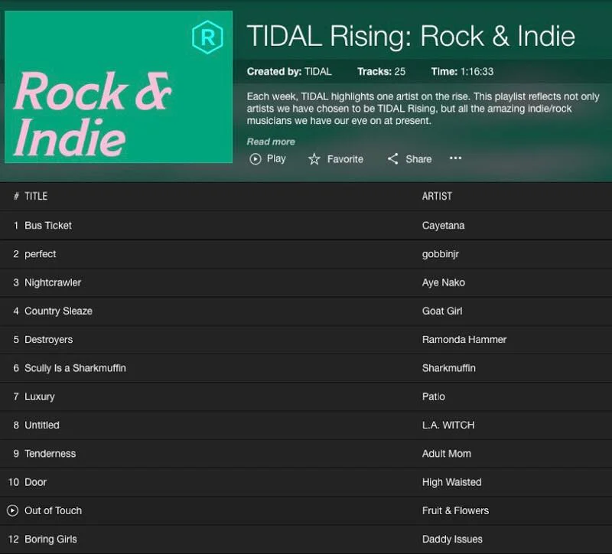The image size is (612, 554).
Task: Click the hexagon R Rising badge
Action: [207, 37]
